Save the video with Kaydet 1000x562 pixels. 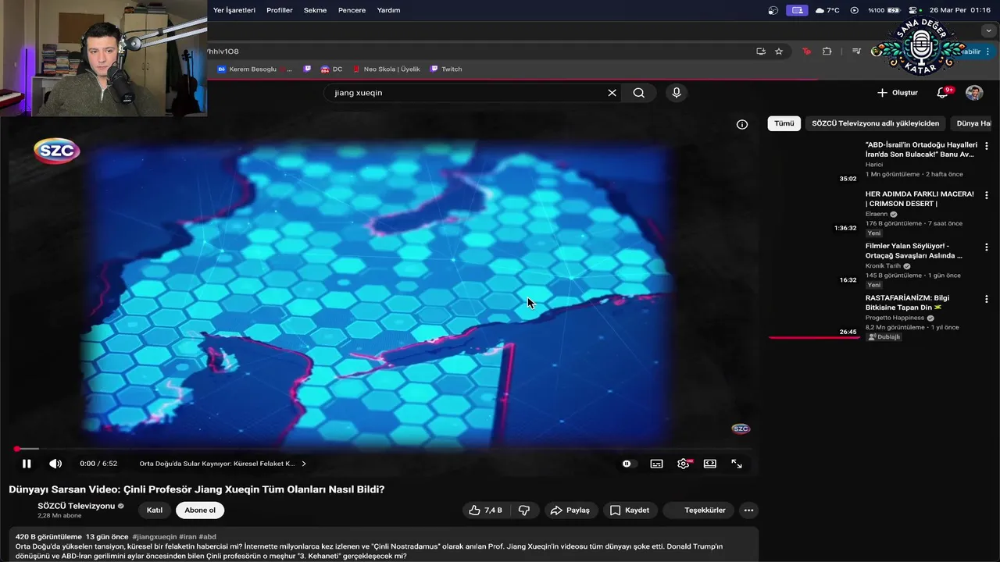630,510
